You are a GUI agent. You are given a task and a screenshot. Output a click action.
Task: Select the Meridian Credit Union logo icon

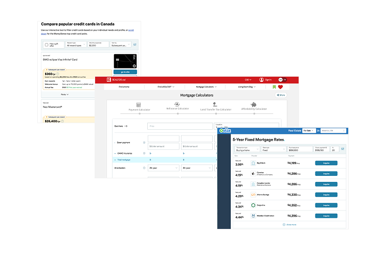click(253, 216)
